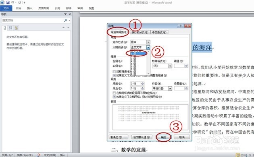Choose 1 级 in outline level list
This screenshot has height=157, width=254.
click(x=139, y=54)
